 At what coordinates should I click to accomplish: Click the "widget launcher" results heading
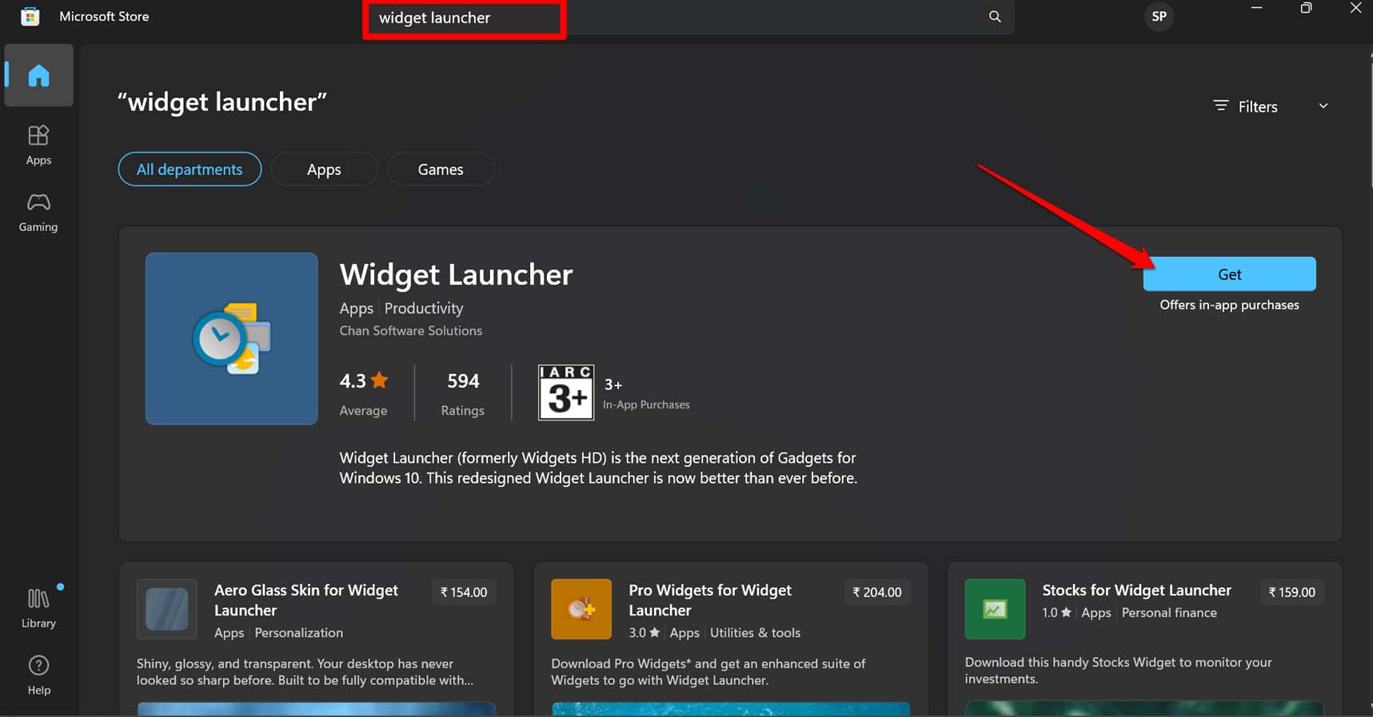pos(222,102)
